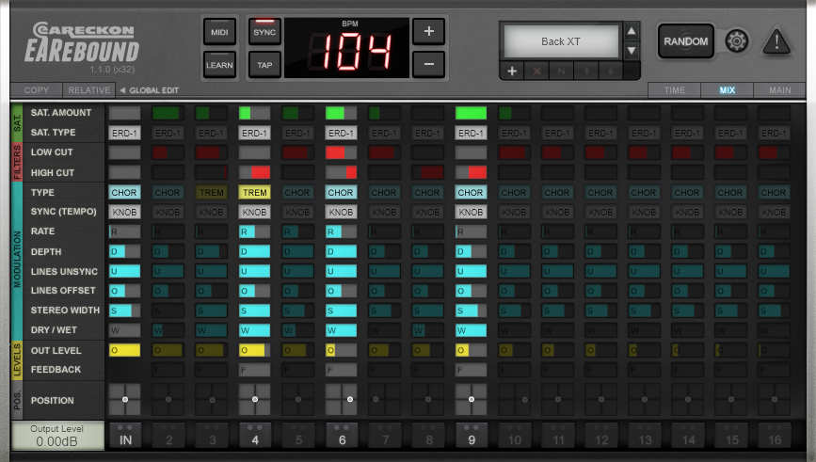Open TREM type dropdown for line 3
The image size is (816, 462).
[211, 193]
